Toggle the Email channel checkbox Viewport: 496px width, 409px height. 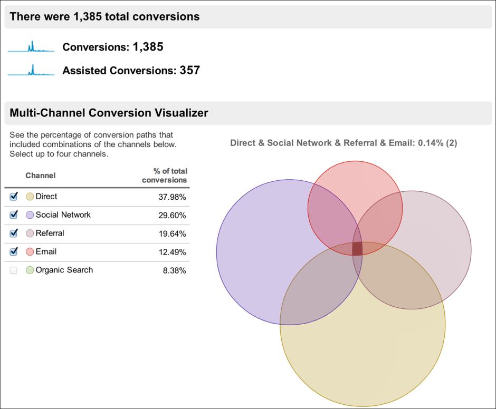(x=14, y=252)
